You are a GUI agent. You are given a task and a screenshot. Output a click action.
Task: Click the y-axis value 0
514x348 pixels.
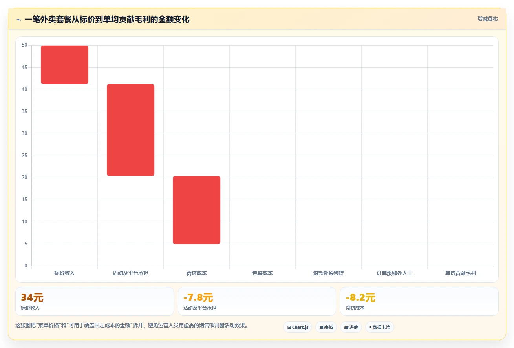(x=26, y=266)
